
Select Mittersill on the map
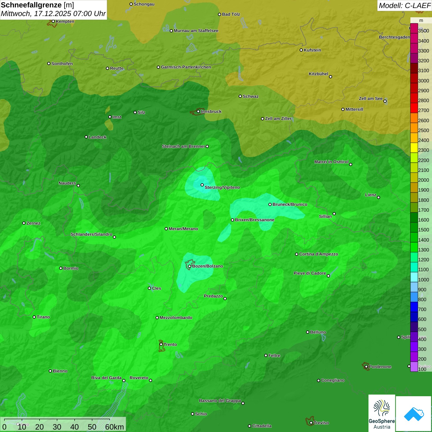click(x=352, y=109)
